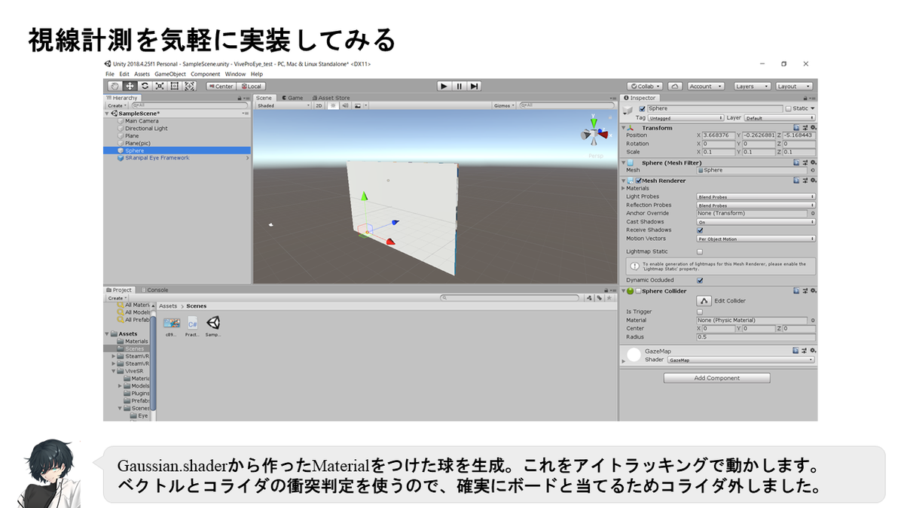The width and height of the screenshot is (904, 508).
Task: Toggle Local handle rotation button
Action: click(252, 86)
